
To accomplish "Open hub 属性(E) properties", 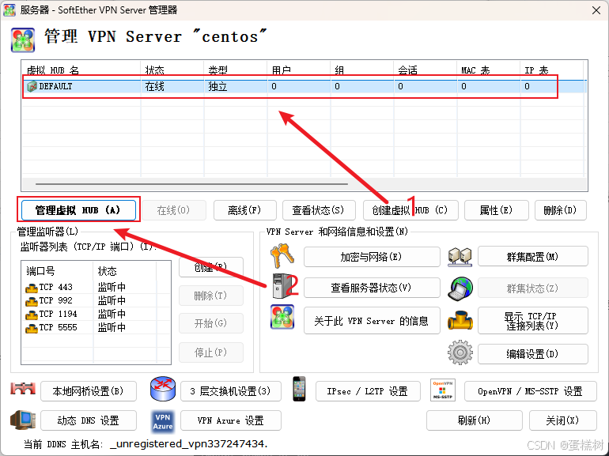I will point(497,210).
